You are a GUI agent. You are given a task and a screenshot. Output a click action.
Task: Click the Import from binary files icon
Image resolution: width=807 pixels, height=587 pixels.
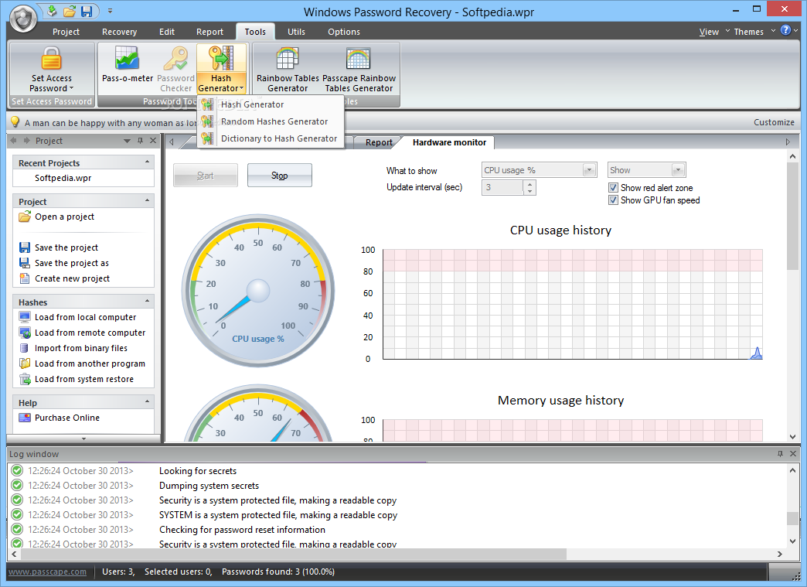[24, 348]
